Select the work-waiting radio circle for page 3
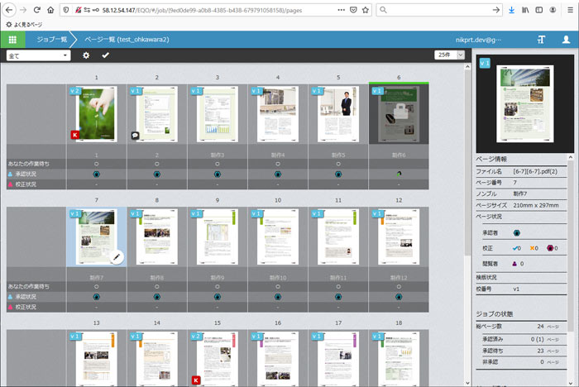Viewport: 579px width, 387px height. [x=217, y=164]
